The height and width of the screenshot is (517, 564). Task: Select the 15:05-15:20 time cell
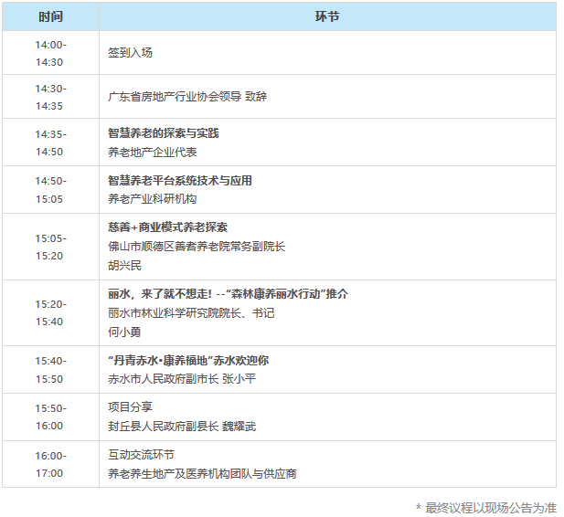click(50, 247)
